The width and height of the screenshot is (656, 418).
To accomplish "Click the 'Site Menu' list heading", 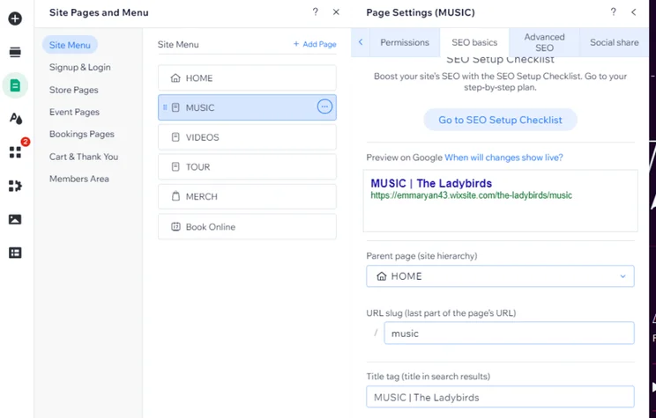I will click(178, 44).
